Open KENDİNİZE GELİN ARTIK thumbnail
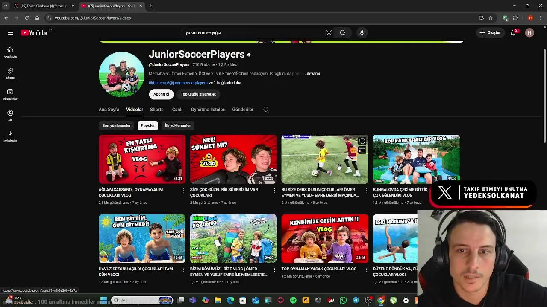Screen dimensions: 547x307 325,238
